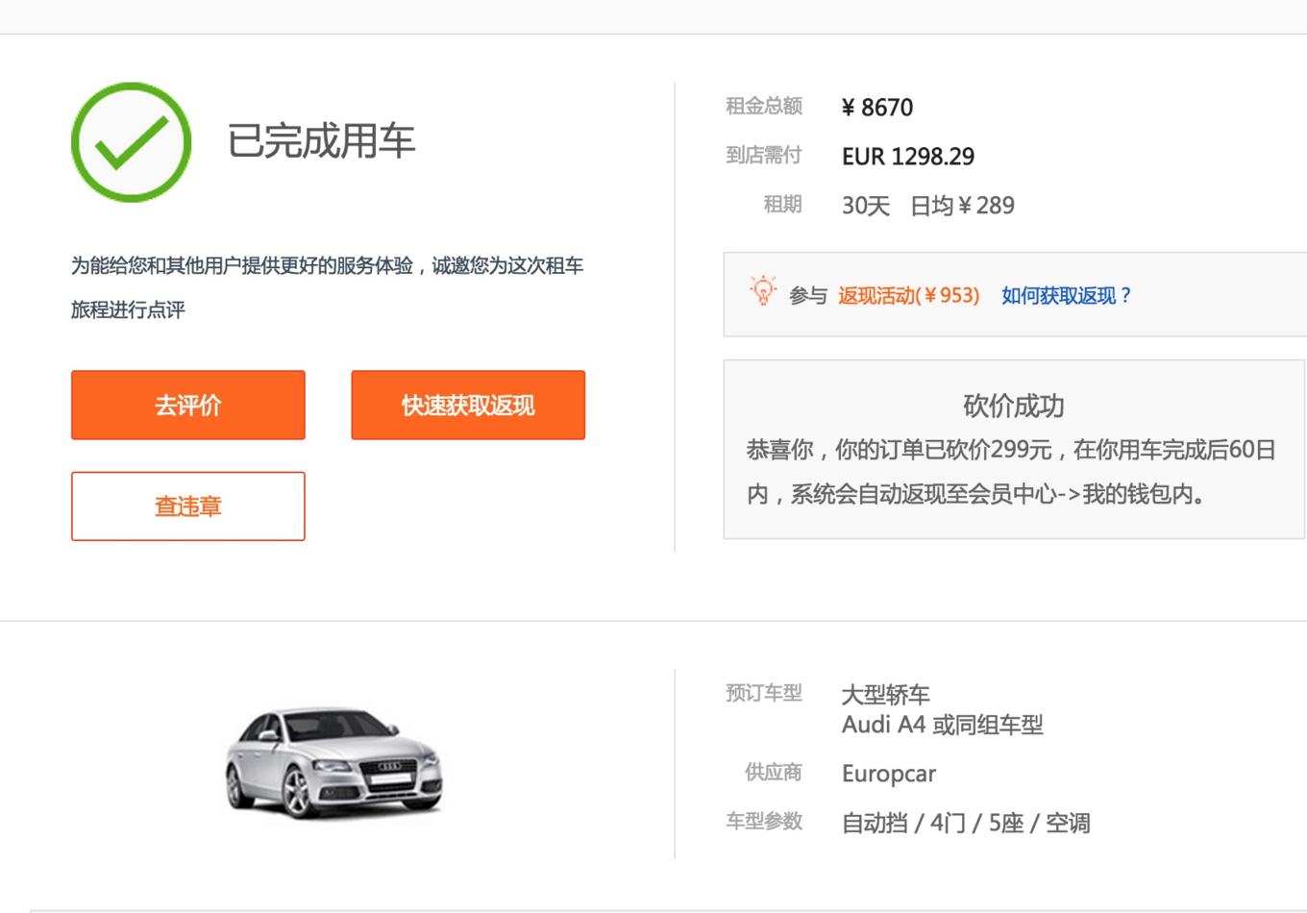Click the 租金总额 label
The height and width of the screenshot is (913, 1307).
coord(764,106)
